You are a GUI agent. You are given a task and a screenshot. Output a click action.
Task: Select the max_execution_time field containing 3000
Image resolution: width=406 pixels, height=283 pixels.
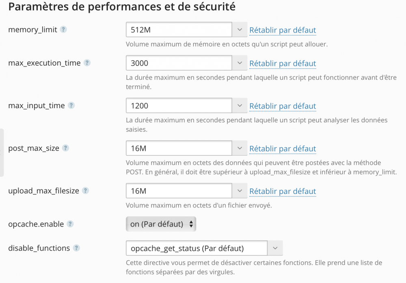[179, 63]
